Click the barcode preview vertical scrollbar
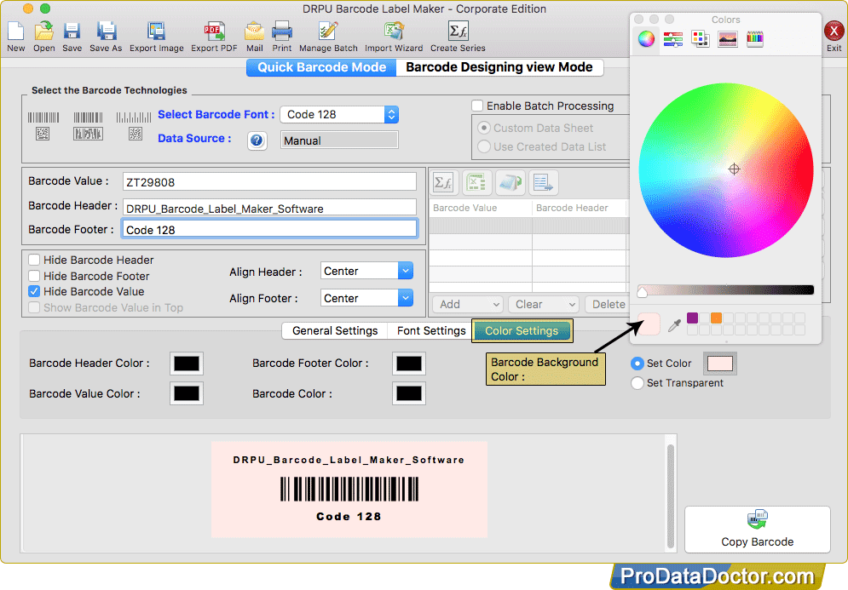 [x=671, y=495]
